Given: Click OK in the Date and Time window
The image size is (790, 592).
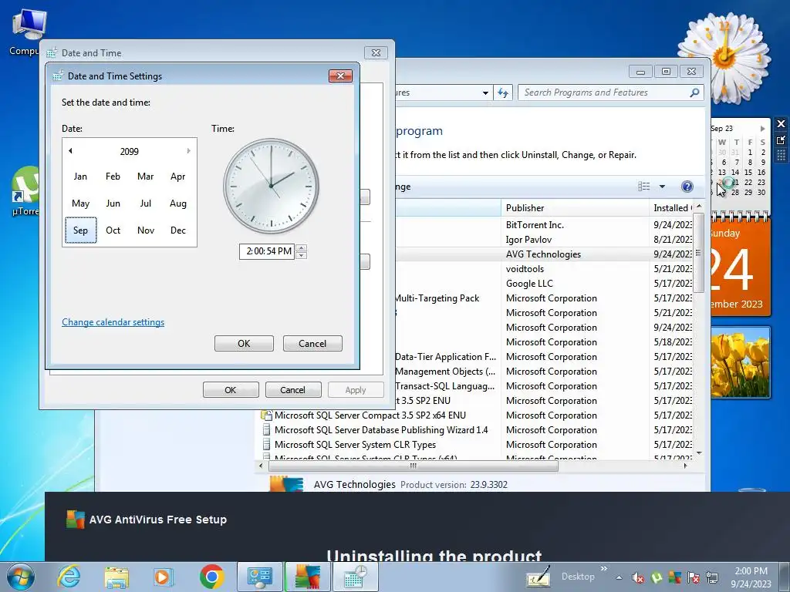Looking at the screenshot, I should 231,389.
